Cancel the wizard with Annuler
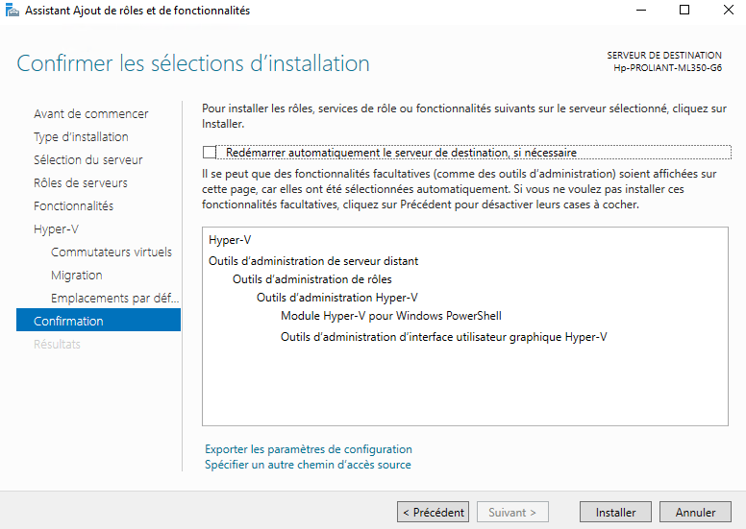The image size is (746, 529). coord(695,513)
